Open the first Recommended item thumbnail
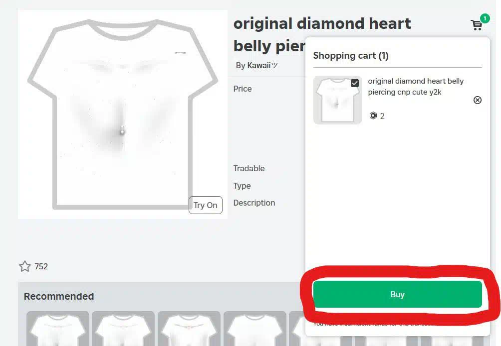501x346 pixels. pos(58,329)
